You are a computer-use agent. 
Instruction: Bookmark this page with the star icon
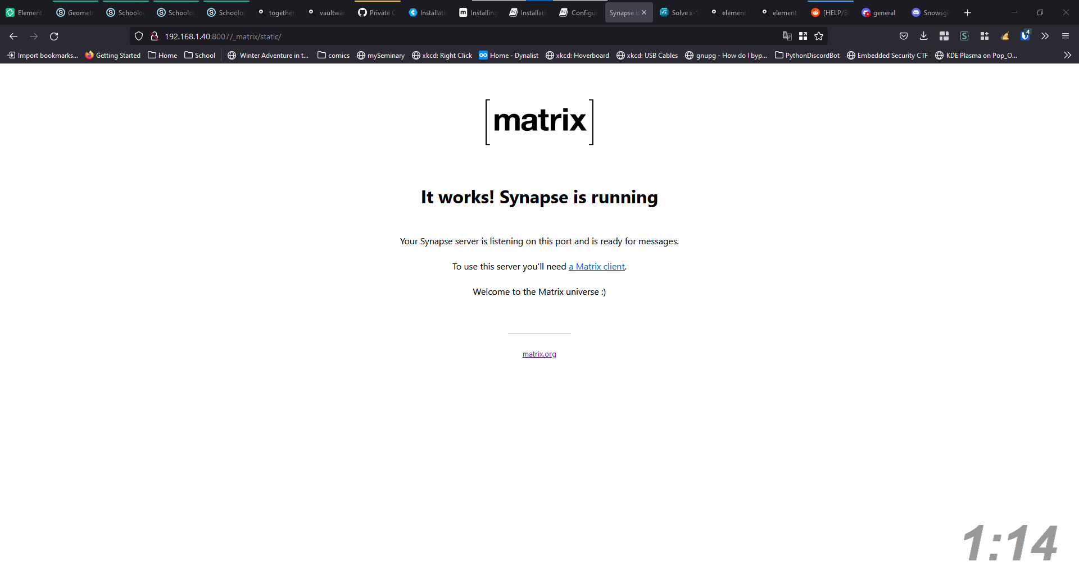coord(819,36)
